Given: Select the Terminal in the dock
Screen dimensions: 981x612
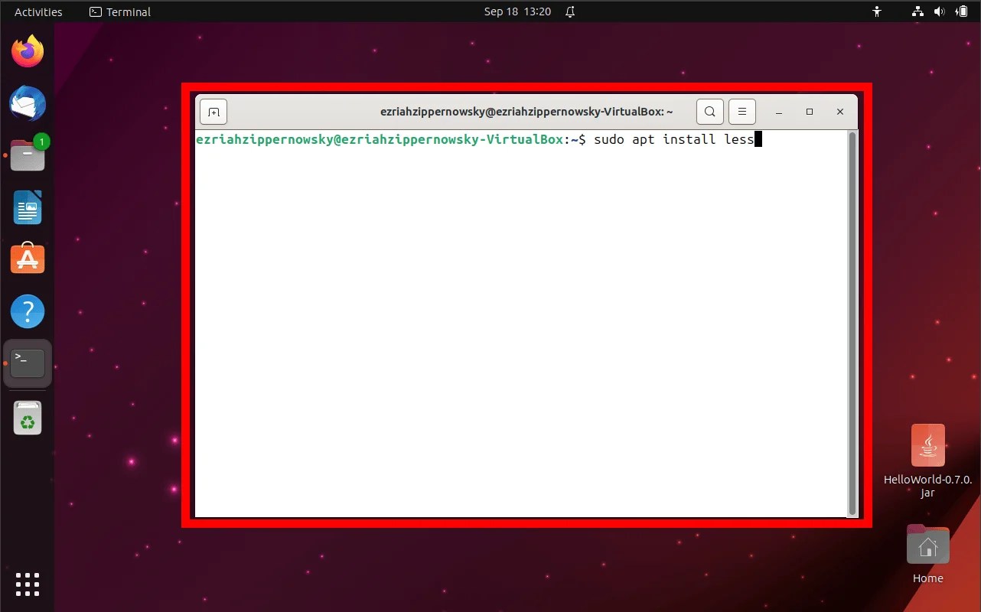Looking at the screenshot, I should click(28, 363).
